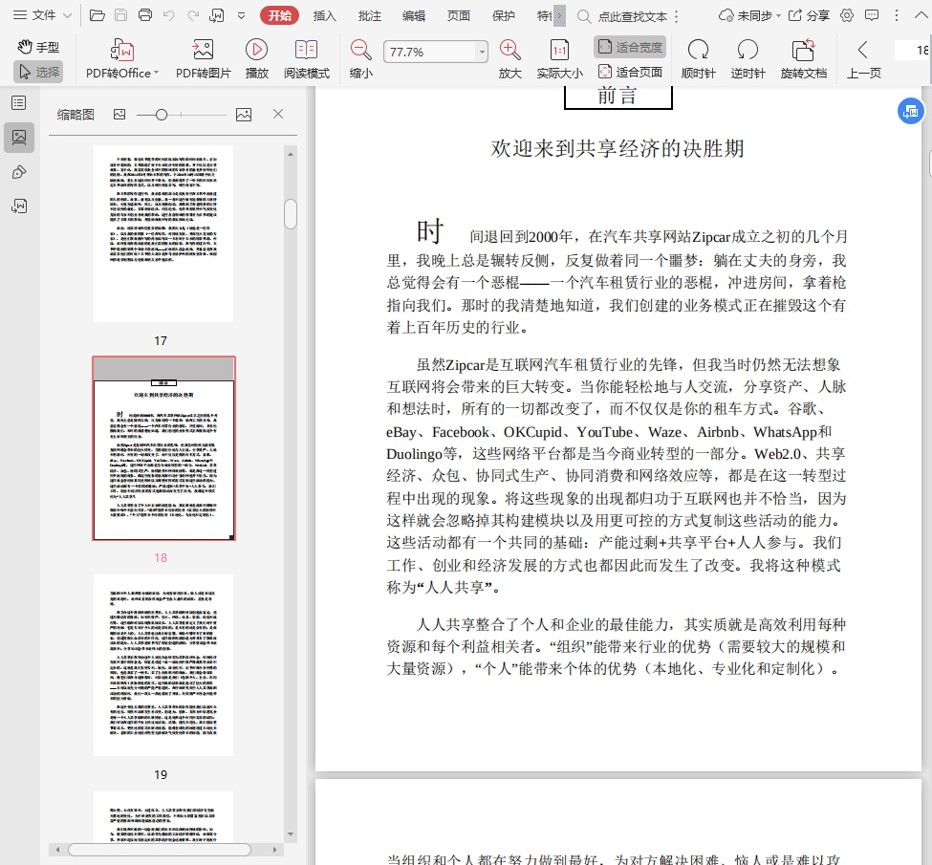Viewport: 932px width, 865px height.
Task: Activate the 手型 hand tool
Action: pos(38,47)
